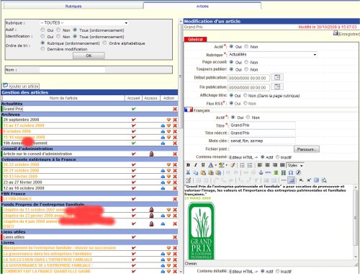This screenshot has width=360, height=274.
Task: Click the copy icon in the editor toolbar
Action: 196,172
